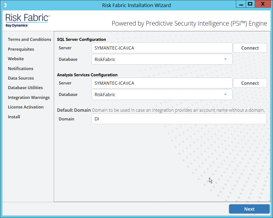Click the app icon in the title bar

point(6,5)
